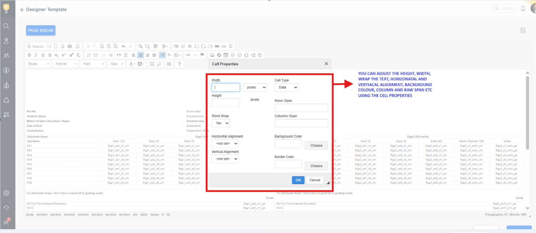Open notifications bell icon

pyautogui.click(x=523, y=9)
